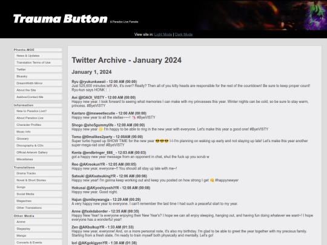
Task: Open the Glossary page
Action: click(38, 139)
